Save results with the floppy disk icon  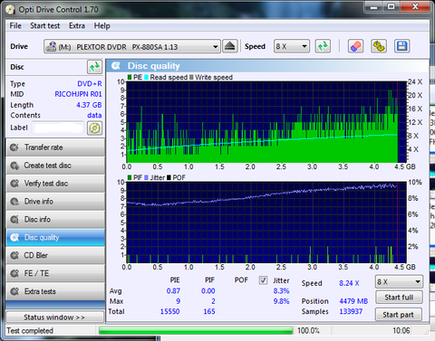pyautogui.click(x=402, y=46)
